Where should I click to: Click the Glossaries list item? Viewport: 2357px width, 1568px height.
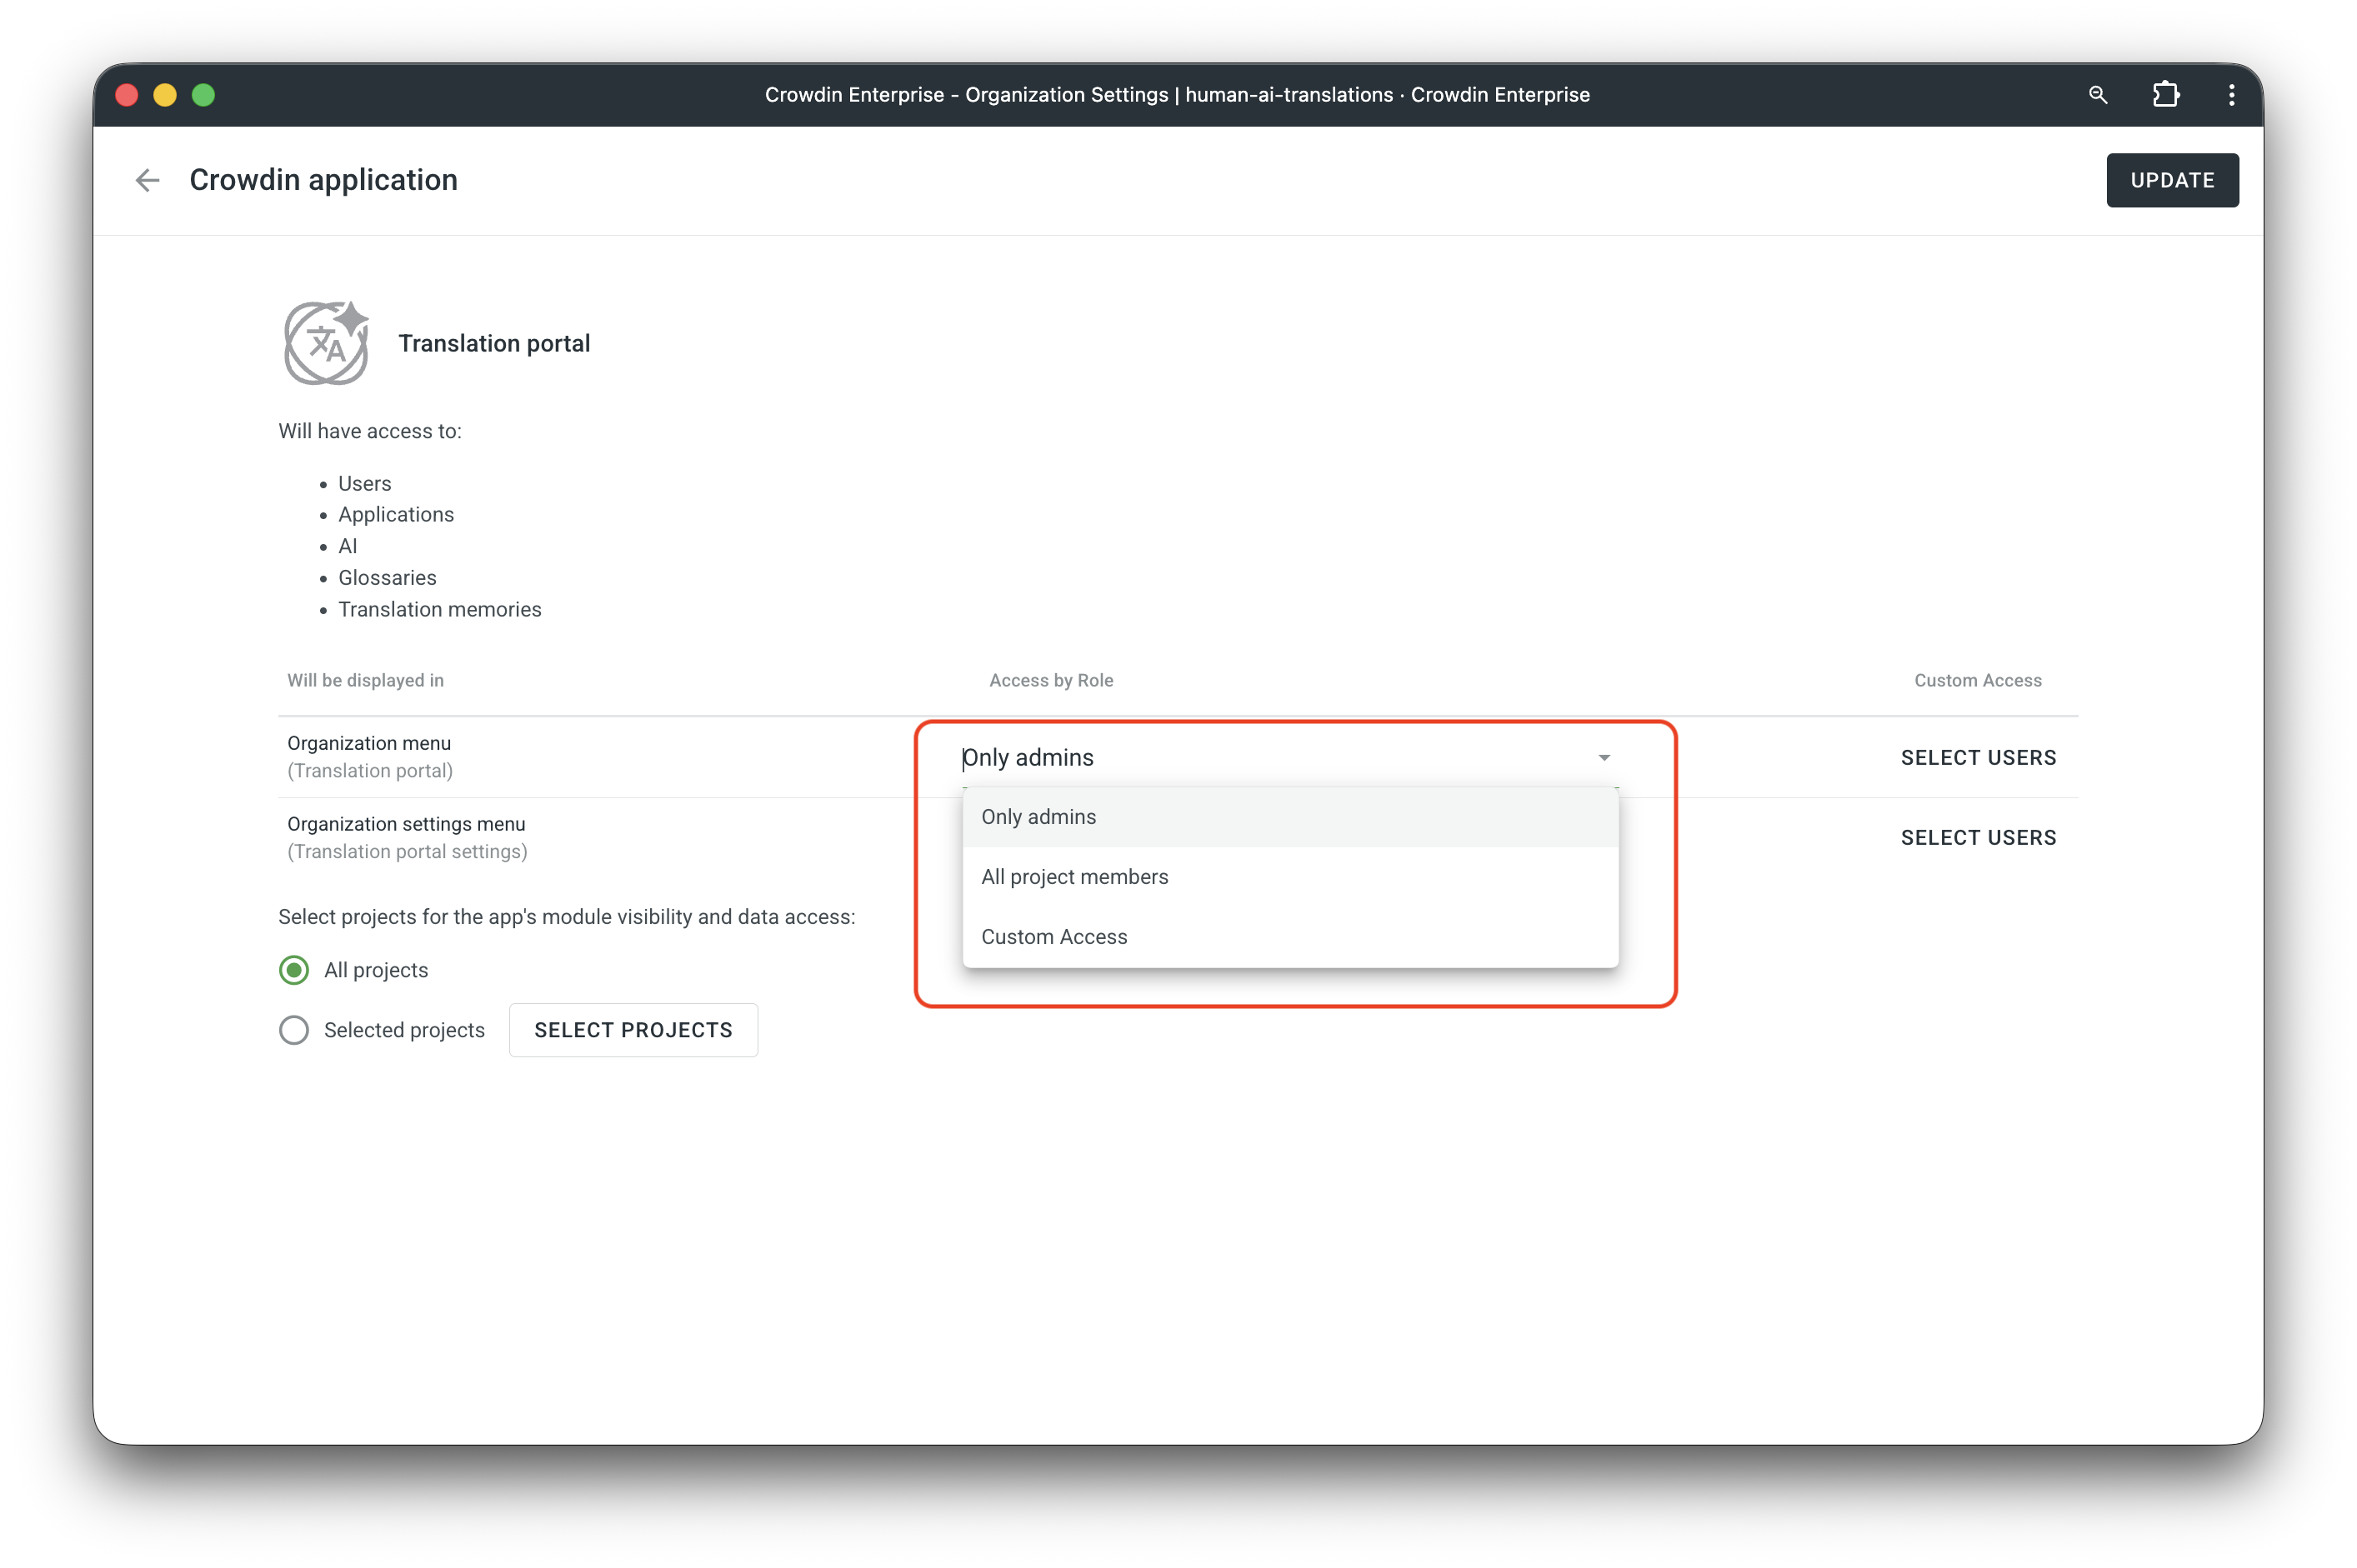coord(388,578)
